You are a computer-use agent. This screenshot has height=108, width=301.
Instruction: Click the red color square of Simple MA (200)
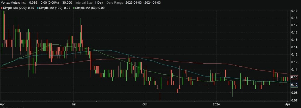click(2, 8)
